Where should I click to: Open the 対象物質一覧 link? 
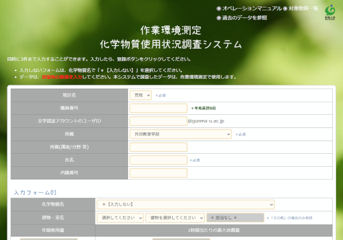click(304, 9)
